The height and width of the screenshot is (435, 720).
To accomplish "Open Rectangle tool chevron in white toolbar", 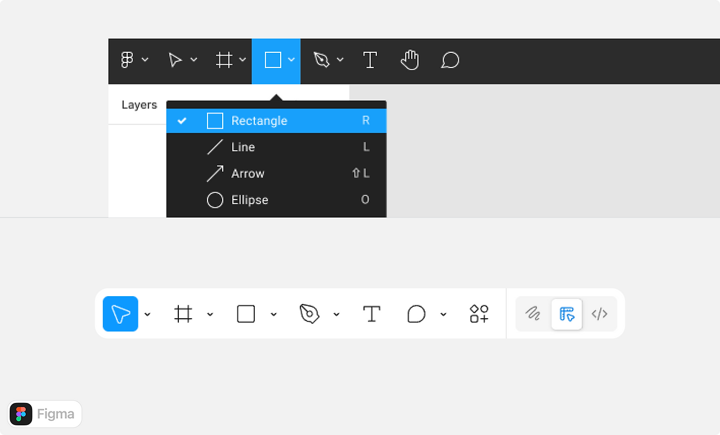I will point(273,314).
